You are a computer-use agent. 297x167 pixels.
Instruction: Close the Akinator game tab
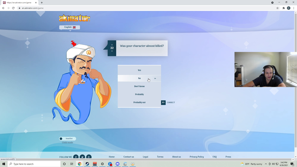coord(36,3)
